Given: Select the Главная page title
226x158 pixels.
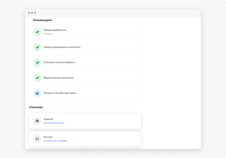Looking at the screenshot, I should tap(48, 119).
